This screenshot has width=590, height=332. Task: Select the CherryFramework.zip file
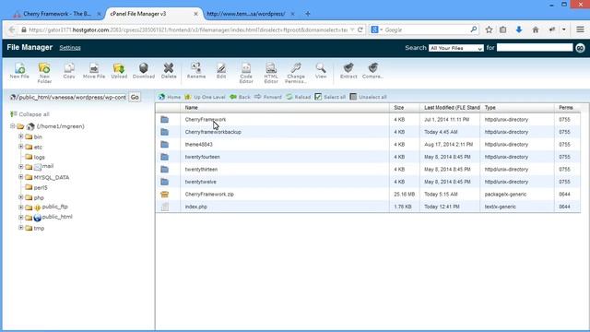coord(368,195)
